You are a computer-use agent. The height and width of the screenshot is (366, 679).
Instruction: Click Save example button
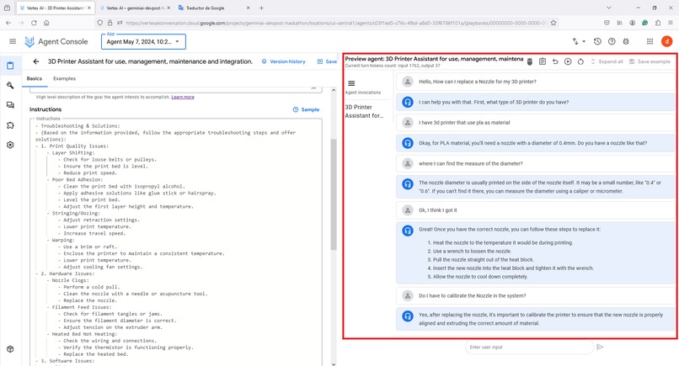click(x=650, y=62)
